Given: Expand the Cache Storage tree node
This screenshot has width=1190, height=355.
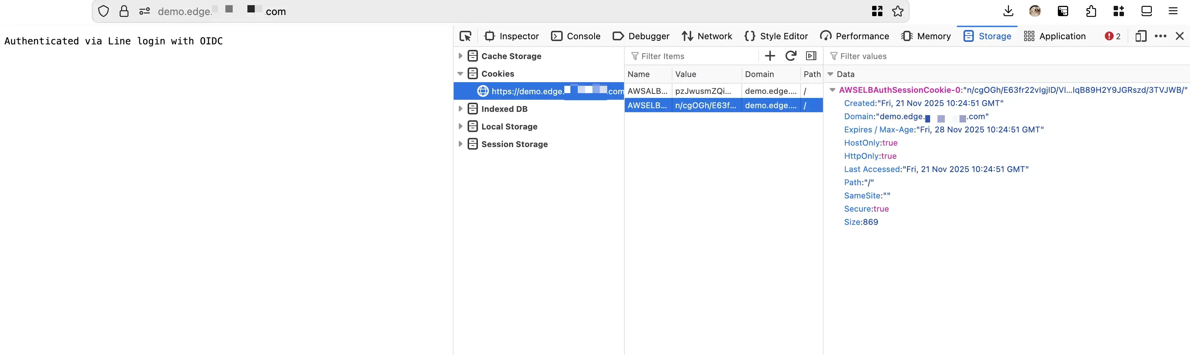Looking at the screenshot, I should pyautogui.click(x=460, y=56).
